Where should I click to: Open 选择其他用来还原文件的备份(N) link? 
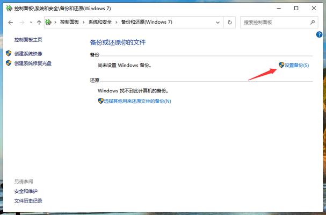click(137, 101)
